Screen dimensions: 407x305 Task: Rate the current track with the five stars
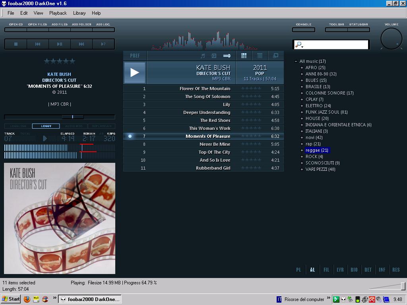[x=60, y=61]
